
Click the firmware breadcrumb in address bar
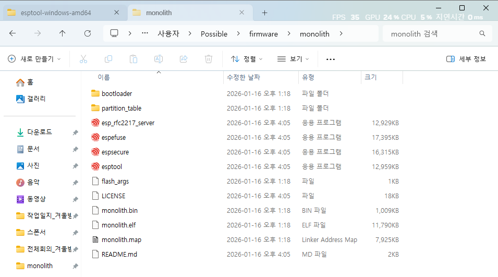(x=263, y=33)
